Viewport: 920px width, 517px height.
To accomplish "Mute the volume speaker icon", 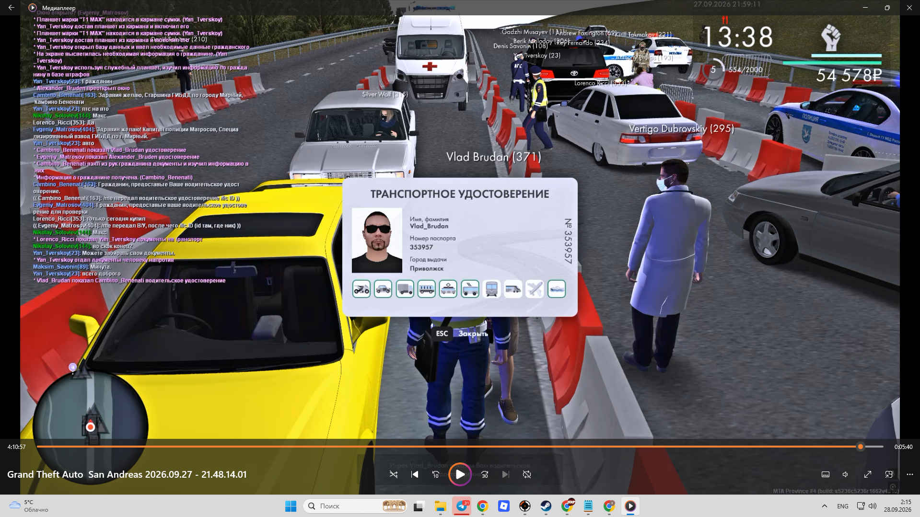I will pos(846,474).
